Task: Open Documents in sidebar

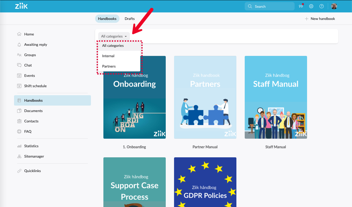Action: pos(52,111)
